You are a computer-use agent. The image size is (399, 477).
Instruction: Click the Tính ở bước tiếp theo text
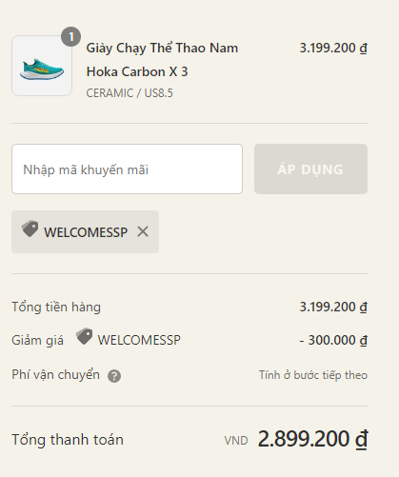313,375
